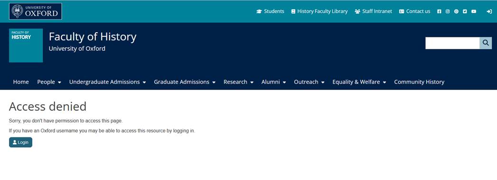
Task: Open the Alumni navigation item
Action: click(271, 82)
